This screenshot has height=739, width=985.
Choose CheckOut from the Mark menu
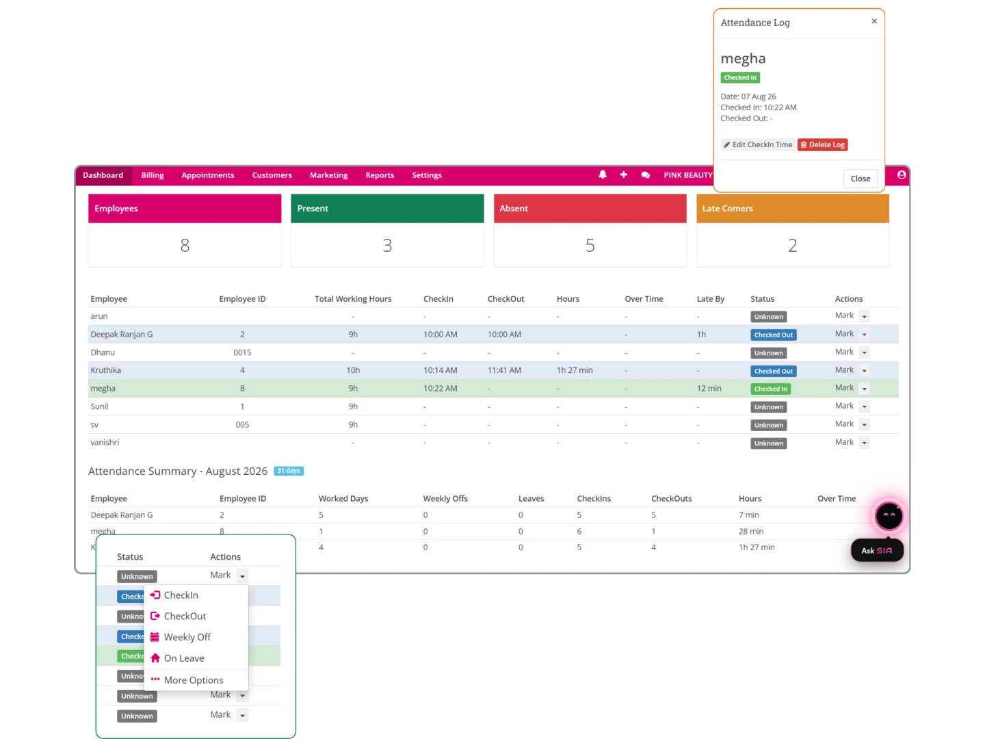(196, 616)
